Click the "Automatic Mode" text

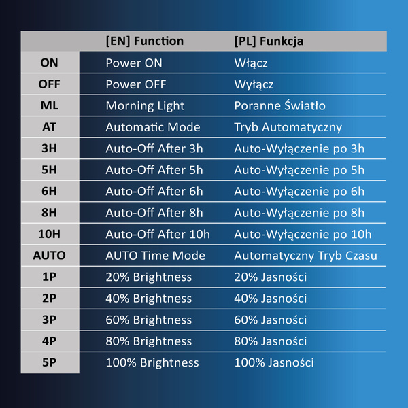click(x=153, y=127)
